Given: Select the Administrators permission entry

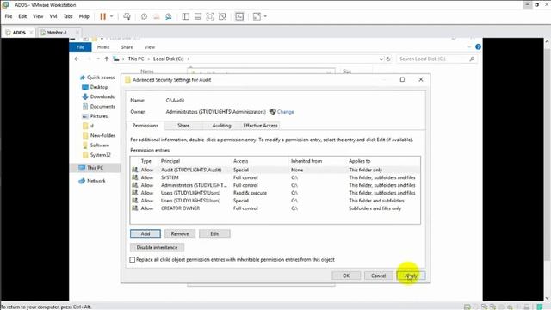Looking at the screenshot, I should pyautogui.click(x=275, y=185).
